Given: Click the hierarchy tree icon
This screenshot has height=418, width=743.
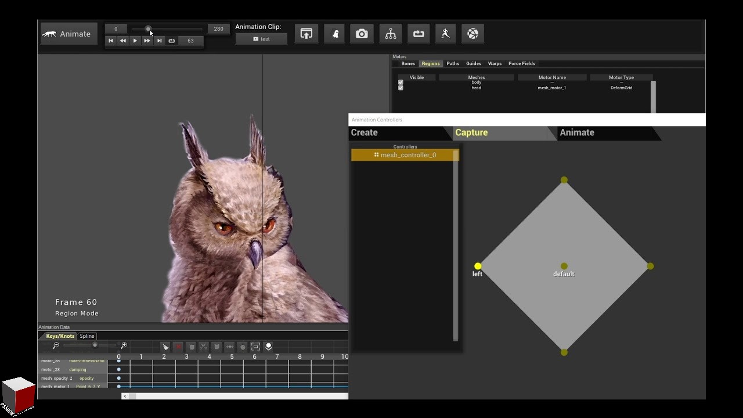Looking at the screenshot, I should [x=391, y=34].
